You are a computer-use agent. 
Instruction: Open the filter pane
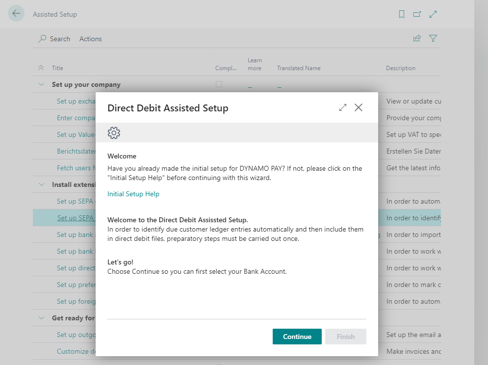pos(433,38)
